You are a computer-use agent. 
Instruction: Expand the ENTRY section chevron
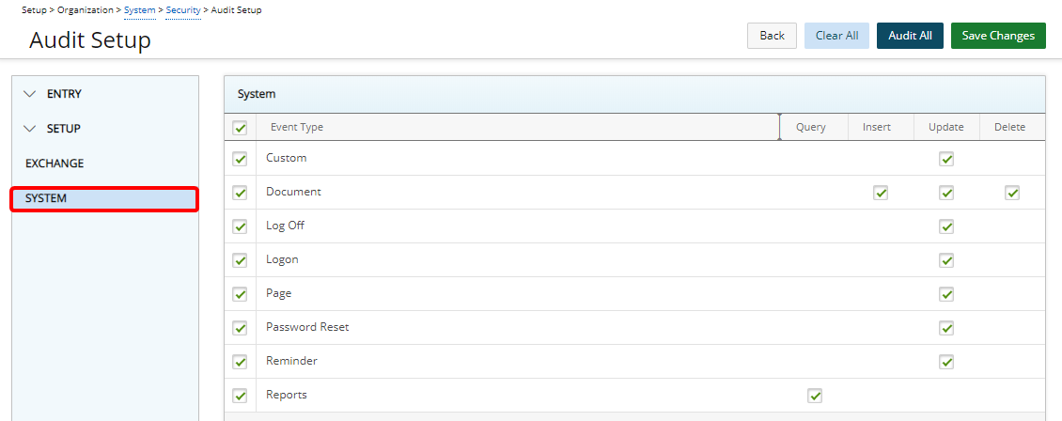pyautogui.click(x=30, y=94)
